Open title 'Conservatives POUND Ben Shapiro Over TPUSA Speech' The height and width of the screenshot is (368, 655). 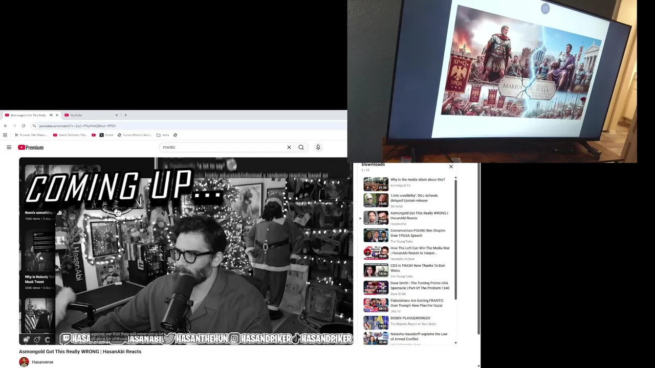(x=418, y=233)
